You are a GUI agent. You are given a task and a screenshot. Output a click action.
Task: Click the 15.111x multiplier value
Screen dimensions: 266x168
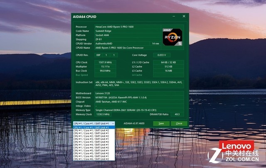(105, 66)
